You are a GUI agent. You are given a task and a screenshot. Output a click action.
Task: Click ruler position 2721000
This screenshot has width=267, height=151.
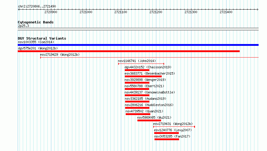pyautogui.click(x=86, y=12)
